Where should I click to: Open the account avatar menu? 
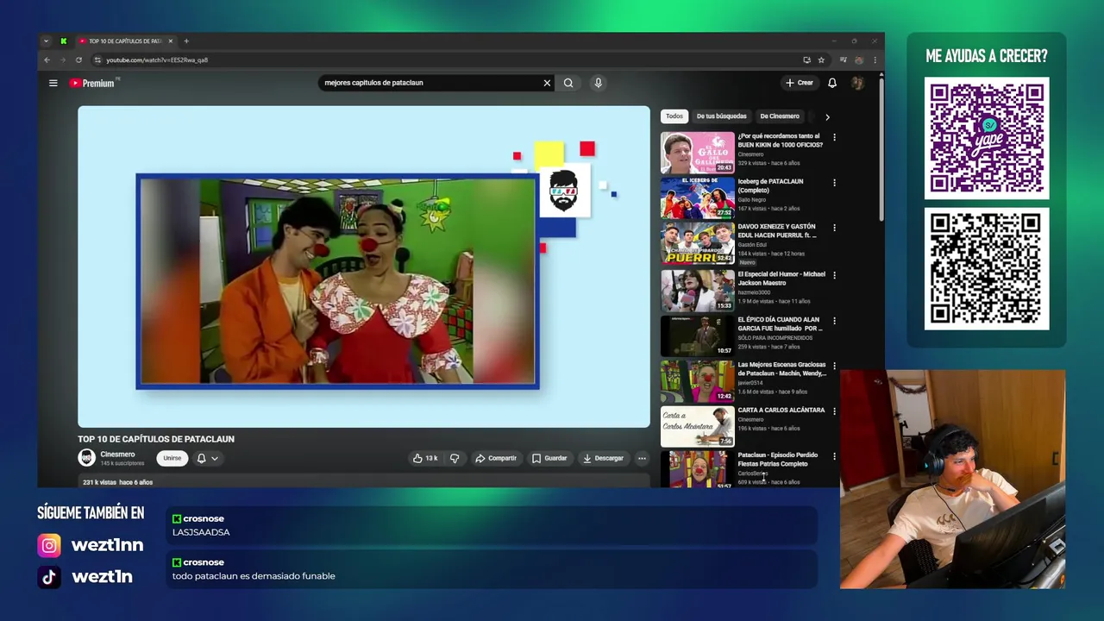(x=857, y=83)
